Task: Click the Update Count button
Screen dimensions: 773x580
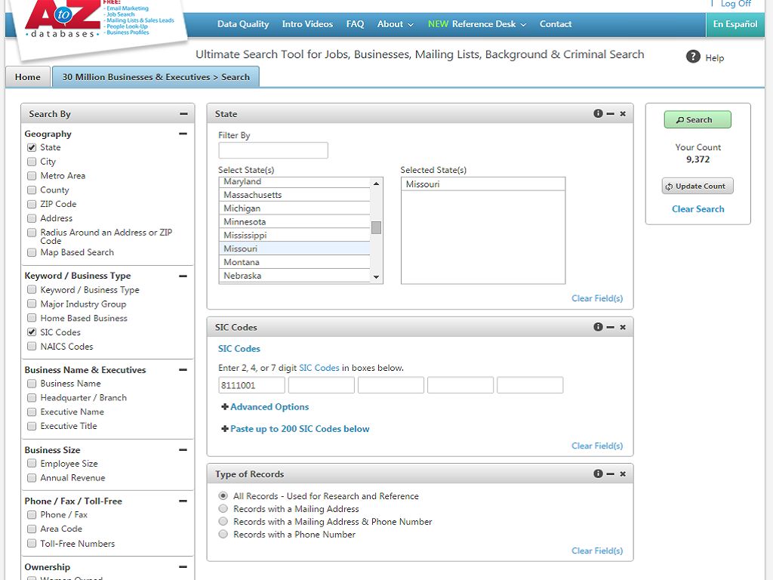Action: tap(698, 187)
